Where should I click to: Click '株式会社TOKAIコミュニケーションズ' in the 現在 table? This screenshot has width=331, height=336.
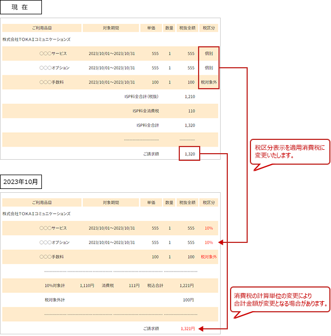(36, 40)
